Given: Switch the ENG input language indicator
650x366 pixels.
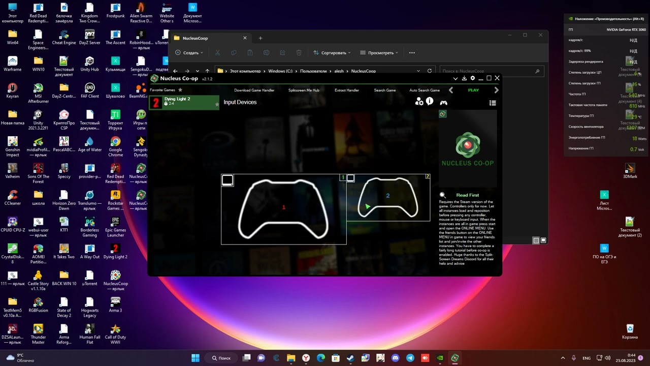Looking at the screenshot, I should point(587,358).
